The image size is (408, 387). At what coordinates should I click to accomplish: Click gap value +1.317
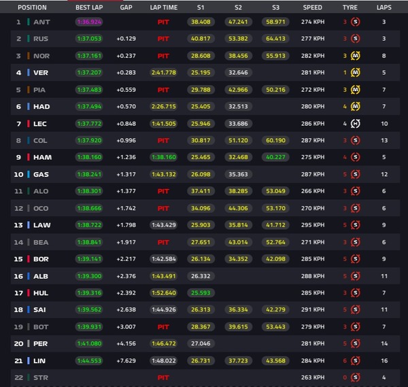pyautogui.click(x=126, y=174)
